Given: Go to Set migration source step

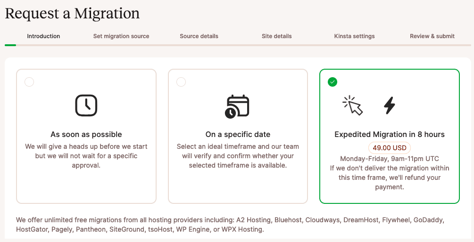Looking at the screenshot, I should click(121, 36).
